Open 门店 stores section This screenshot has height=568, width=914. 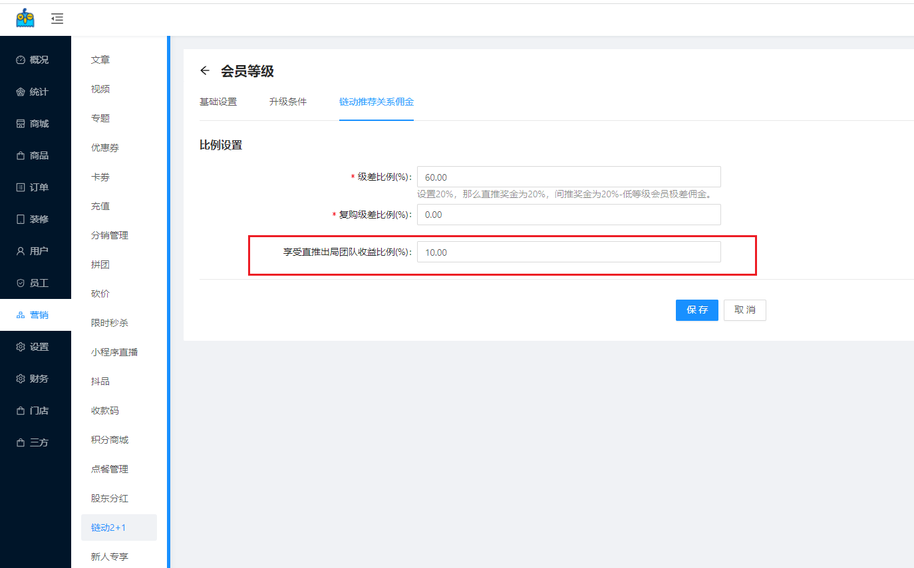tap(35, 411)
